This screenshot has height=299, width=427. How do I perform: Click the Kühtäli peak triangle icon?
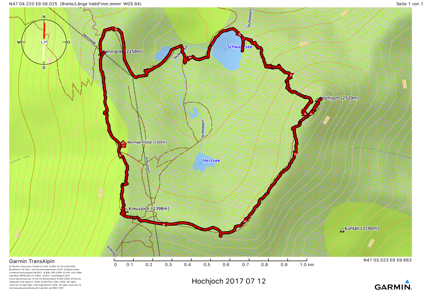[342, 230]
